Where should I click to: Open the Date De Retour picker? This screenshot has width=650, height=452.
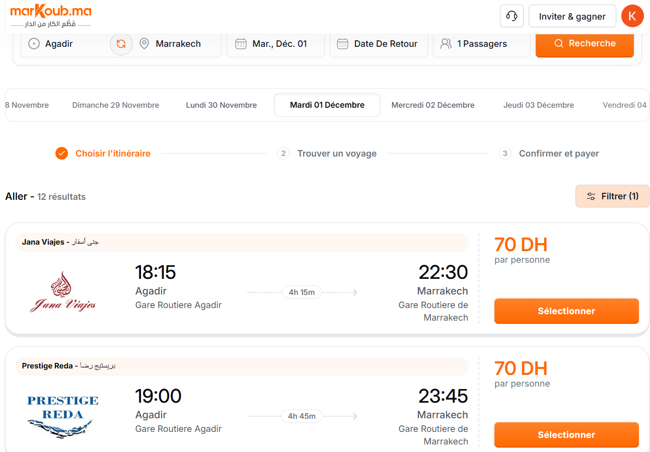(379, 44)
